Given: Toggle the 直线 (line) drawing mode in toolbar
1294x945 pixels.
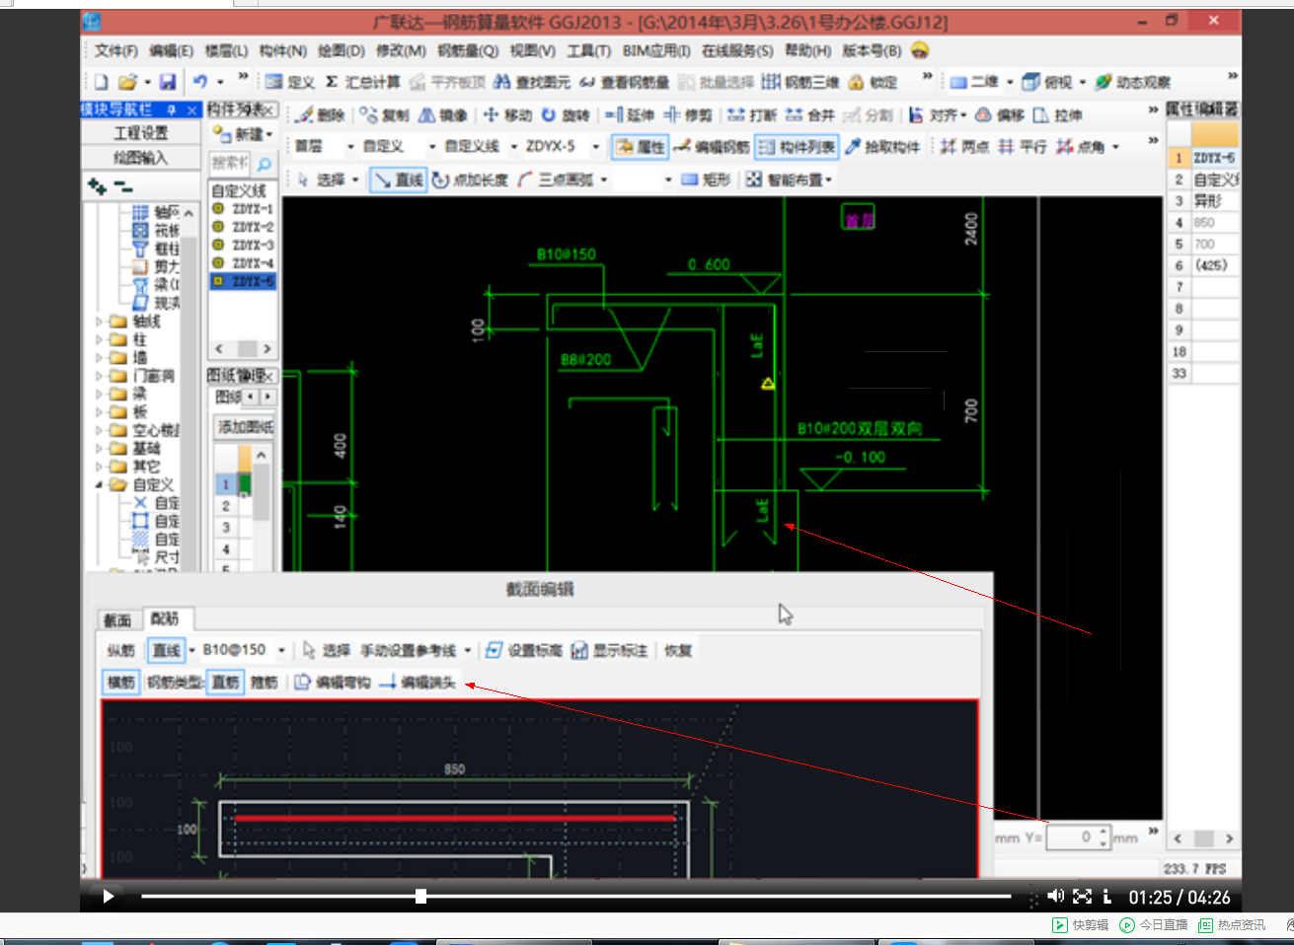Looking at the screenshot, I should coord(398,180).
